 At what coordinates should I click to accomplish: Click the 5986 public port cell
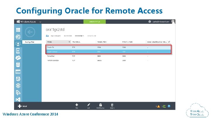pyautogui.click(x=99, y=56)
